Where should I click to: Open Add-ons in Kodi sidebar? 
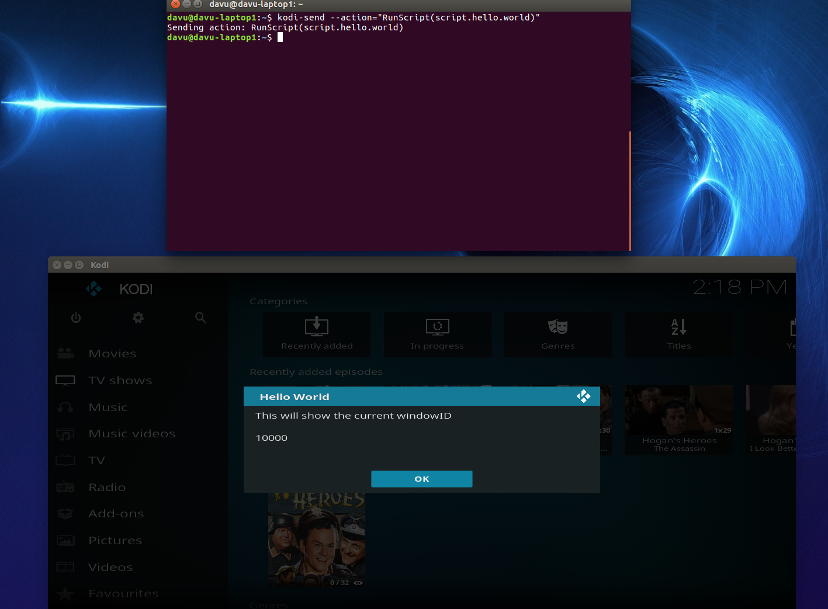pos(116,513)
